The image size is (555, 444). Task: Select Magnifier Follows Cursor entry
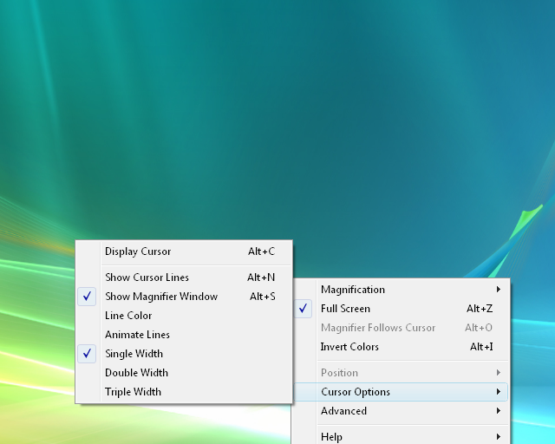[x=378, y=328]
